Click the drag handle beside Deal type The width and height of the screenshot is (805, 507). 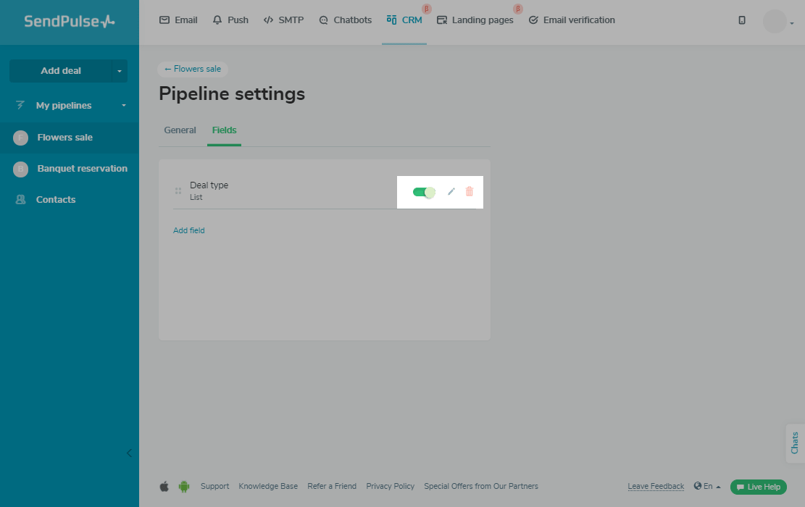point(178,191)
